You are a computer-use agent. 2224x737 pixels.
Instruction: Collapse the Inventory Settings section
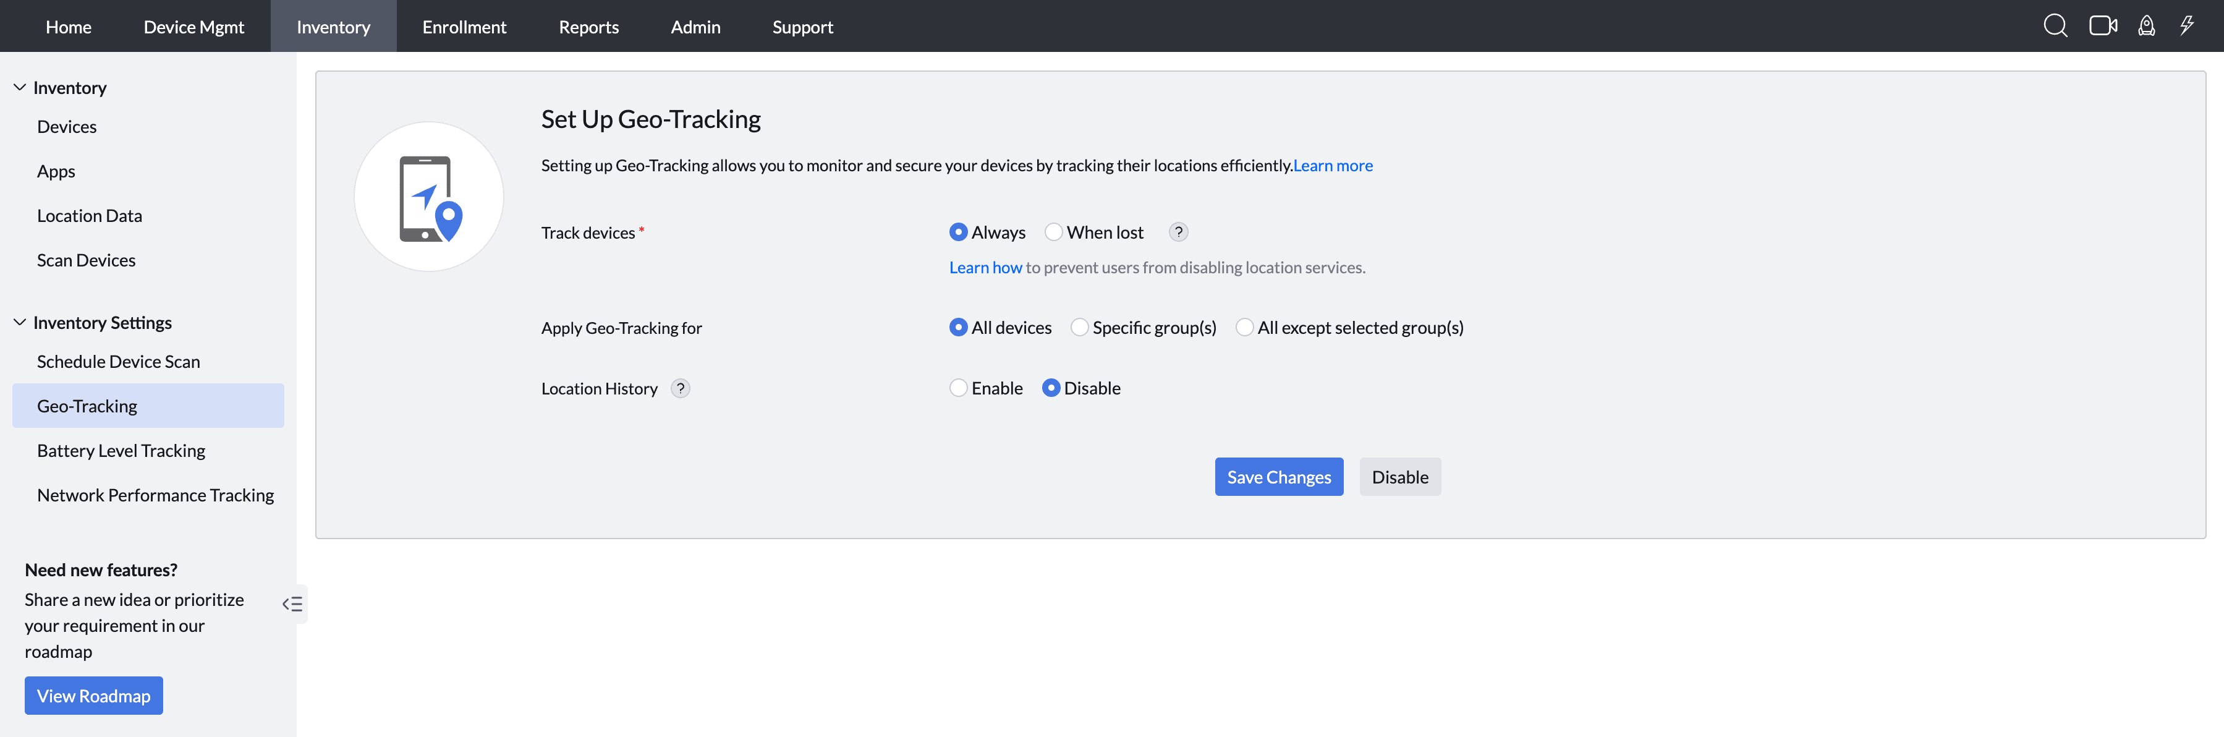pyautogui.click(x=20, y=322)
